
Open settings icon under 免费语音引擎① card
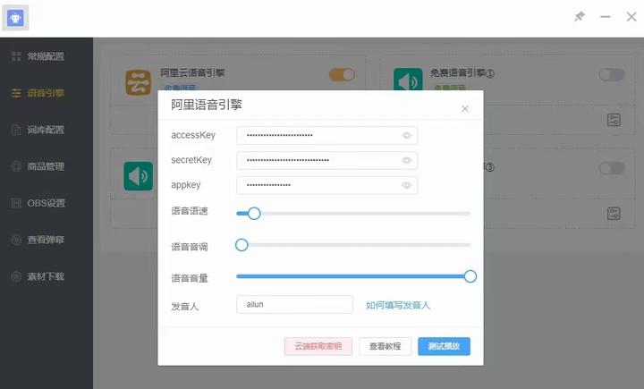(x=614, y=120)
